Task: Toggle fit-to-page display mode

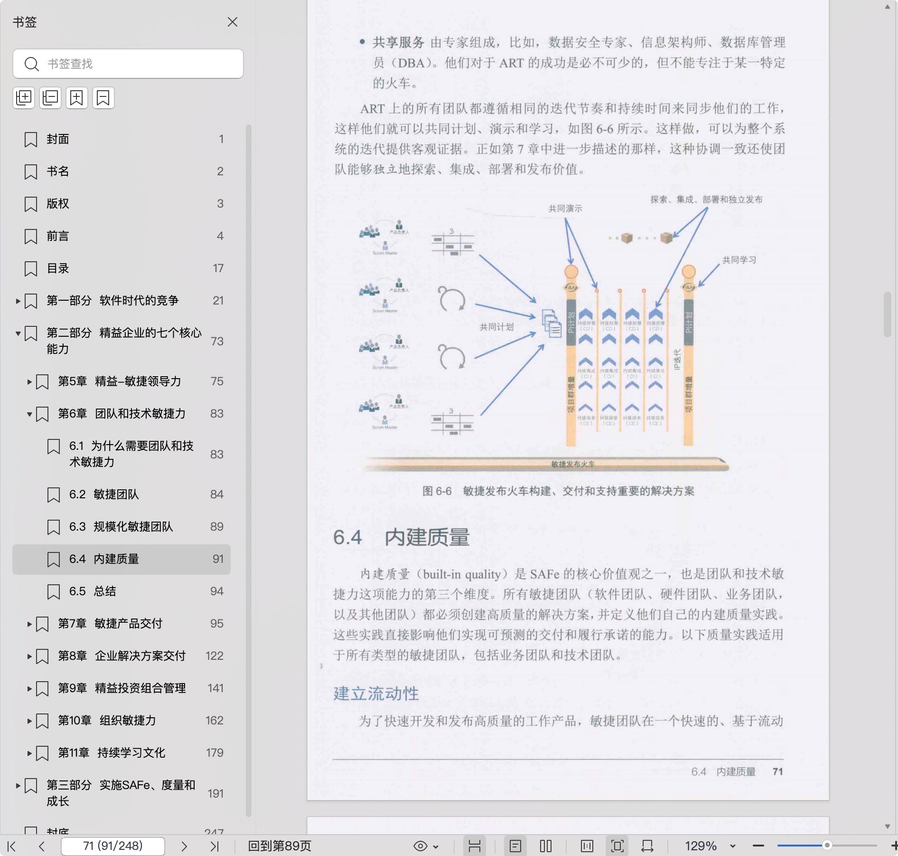Action: tap(617, 846)
